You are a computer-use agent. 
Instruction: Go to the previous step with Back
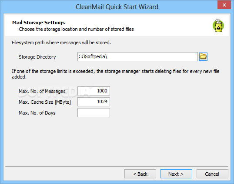140,174
